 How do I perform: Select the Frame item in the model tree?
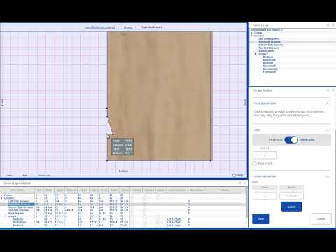[258, 33]
